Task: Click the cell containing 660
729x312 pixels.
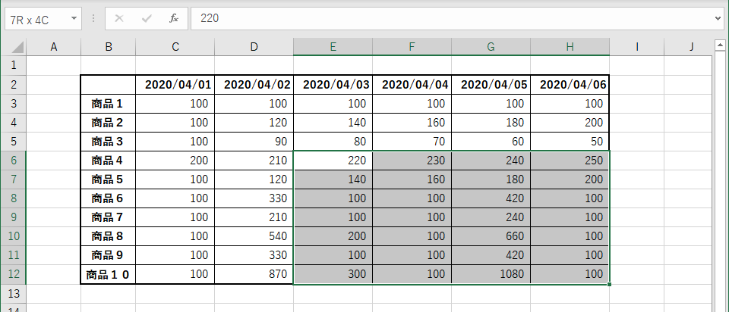Action: (x=491, y=236)
